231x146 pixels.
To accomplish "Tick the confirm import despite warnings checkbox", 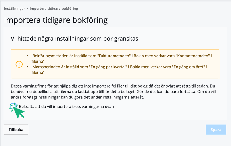I will tap(13, 107).
